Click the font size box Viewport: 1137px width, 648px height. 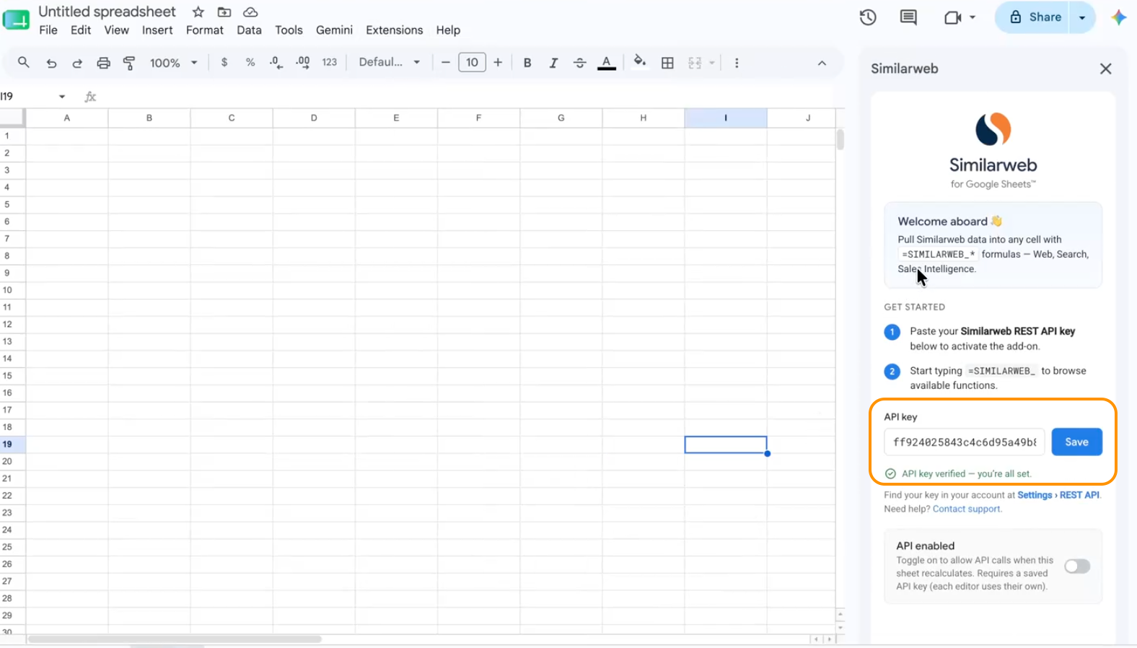472,63
